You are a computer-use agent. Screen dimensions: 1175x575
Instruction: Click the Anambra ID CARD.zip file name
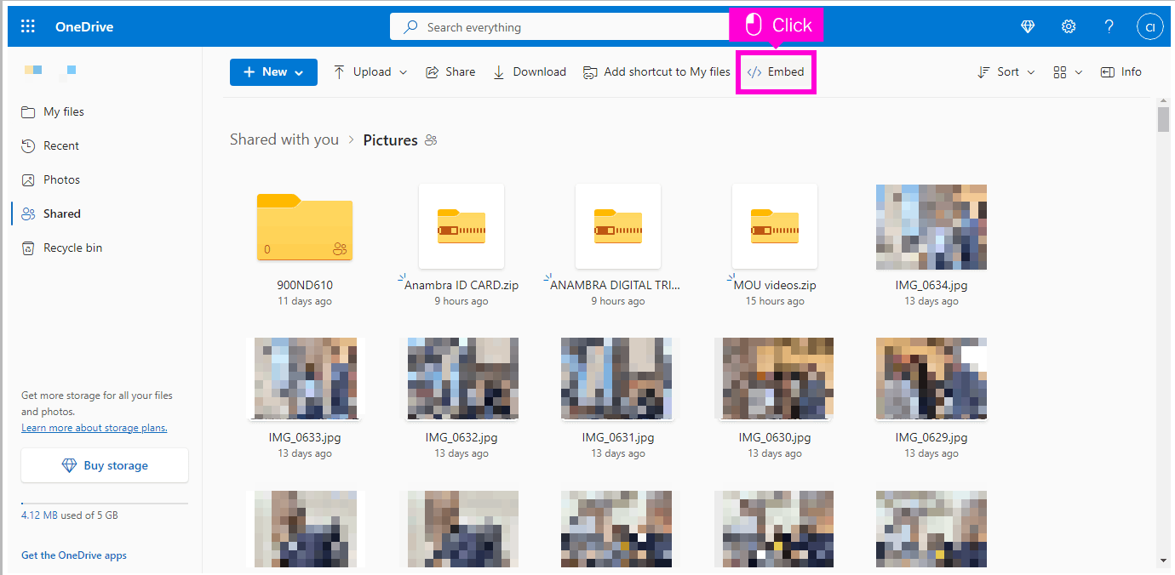(x=461, y=286)
